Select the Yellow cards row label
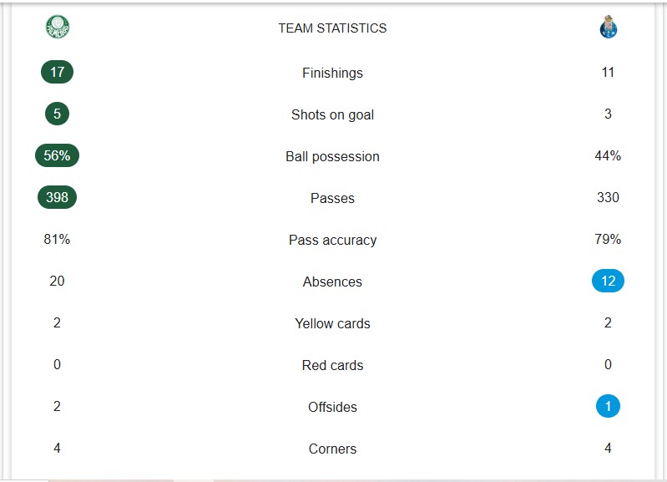 click(x=332, y=324)
